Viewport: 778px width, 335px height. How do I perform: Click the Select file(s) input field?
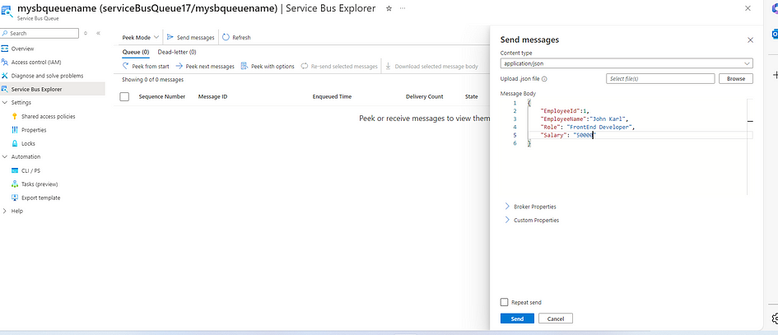pos(660,79)
